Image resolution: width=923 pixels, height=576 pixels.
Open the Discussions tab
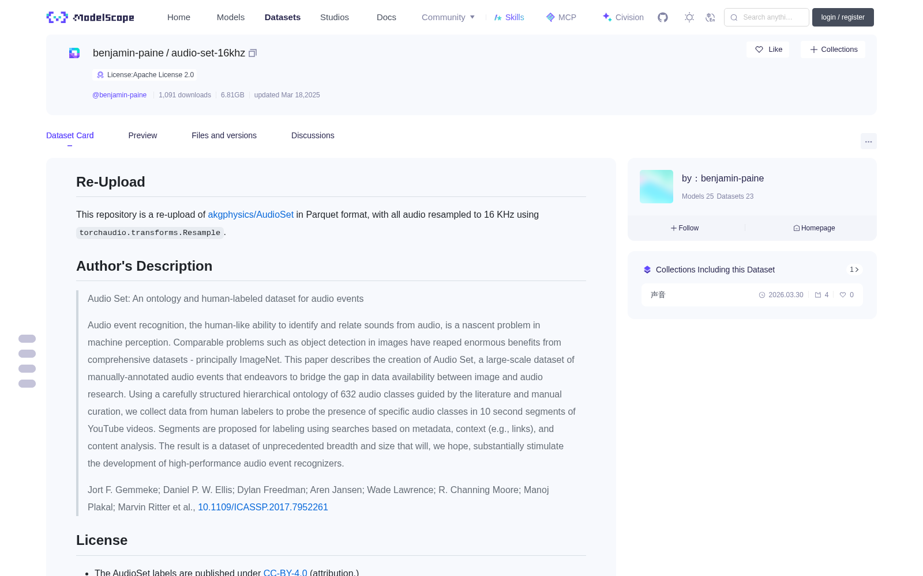(x=313, y=135)
